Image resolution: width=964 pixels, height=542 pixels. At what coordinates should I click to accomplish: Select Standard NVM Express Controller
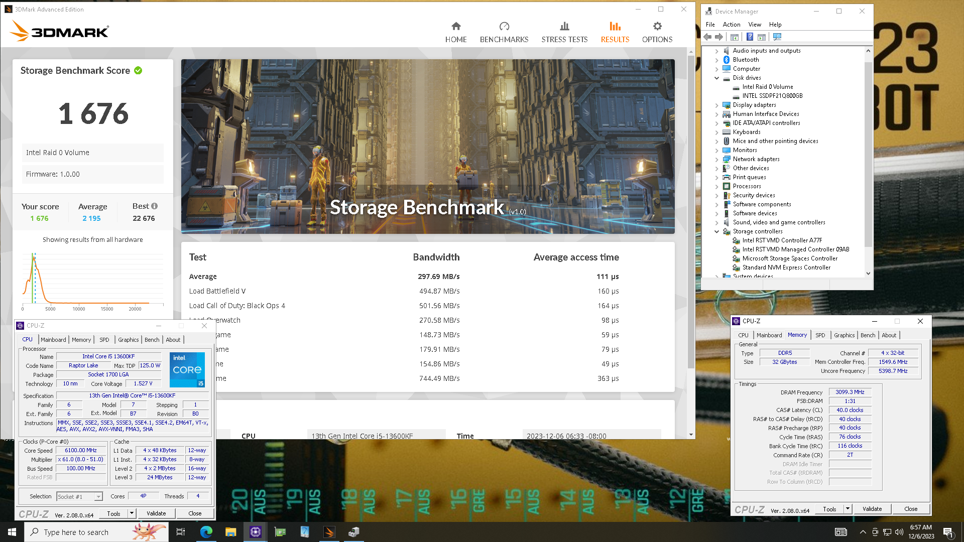pos(786,267)
